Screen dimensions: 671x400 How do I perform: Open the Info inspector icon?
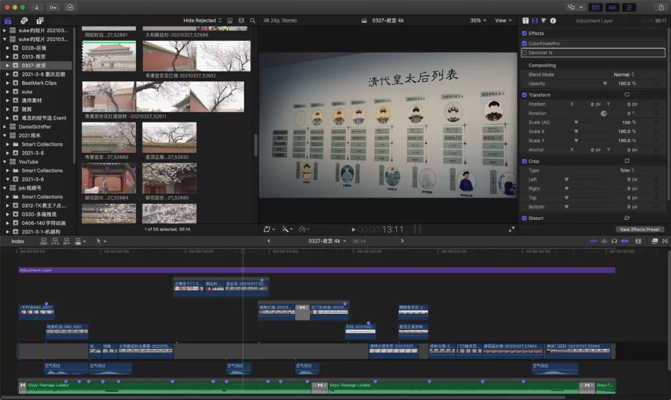click(x=553, y=20)
